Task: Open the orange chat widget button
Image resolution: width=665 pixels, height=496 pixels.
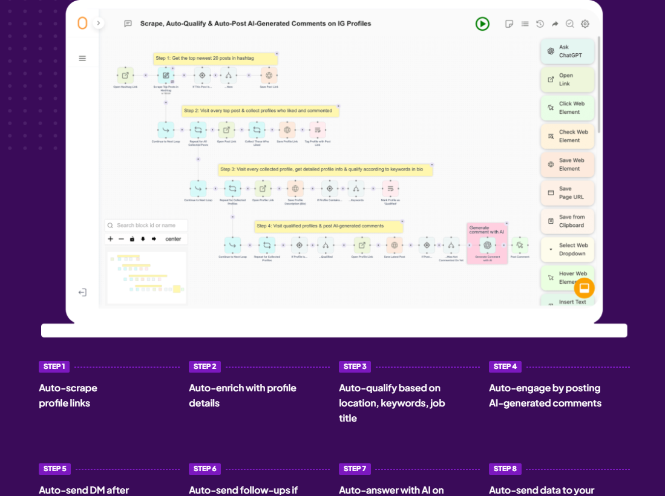Action: (584, 289)
